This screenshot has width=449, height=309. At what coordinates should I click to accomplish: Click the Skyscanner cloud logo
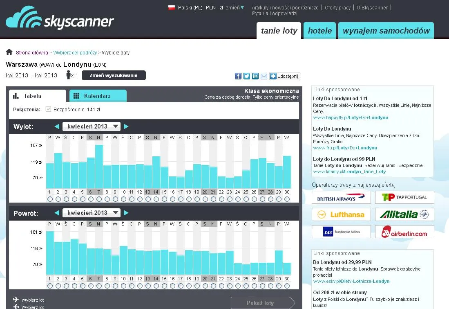(23, 18)
